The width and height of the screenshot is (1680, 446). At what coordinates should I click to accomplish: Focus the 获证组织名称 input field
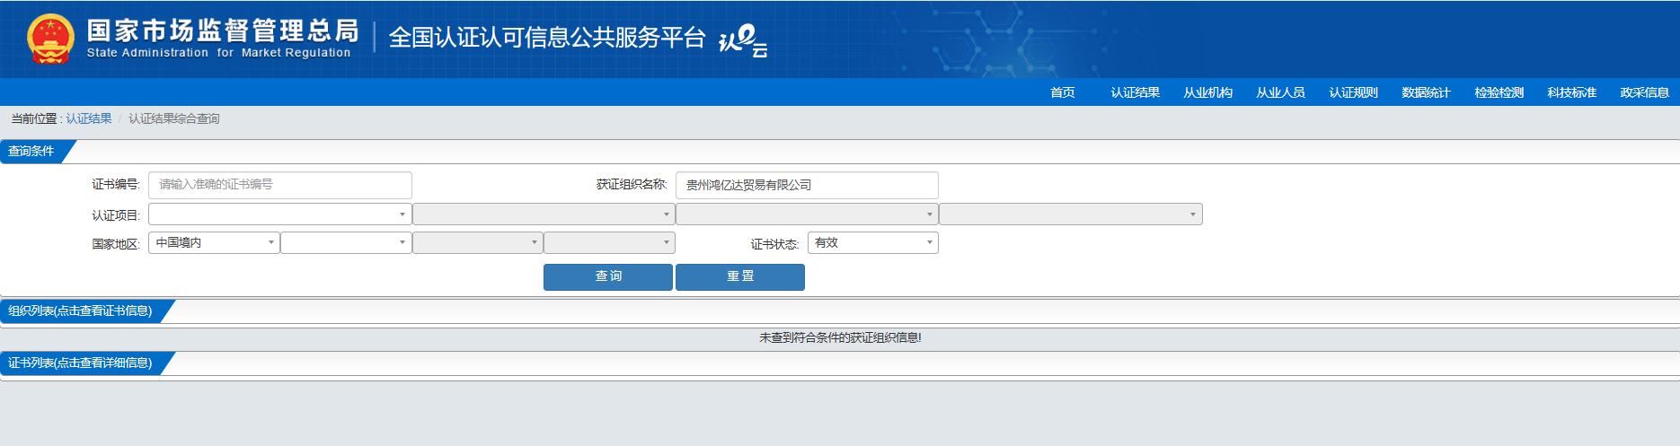point(807,185)
